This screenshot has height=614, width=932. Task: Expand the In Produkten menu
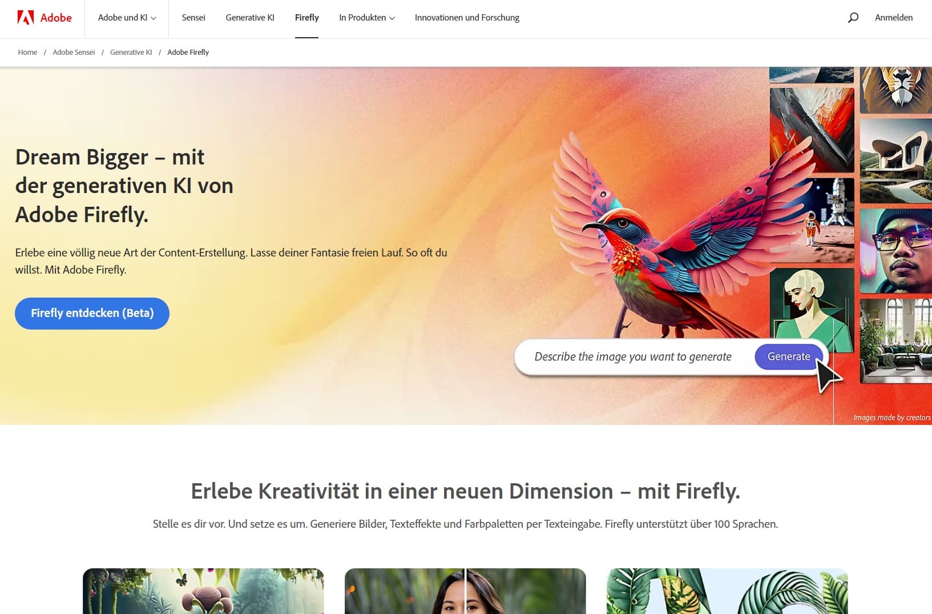366,18
